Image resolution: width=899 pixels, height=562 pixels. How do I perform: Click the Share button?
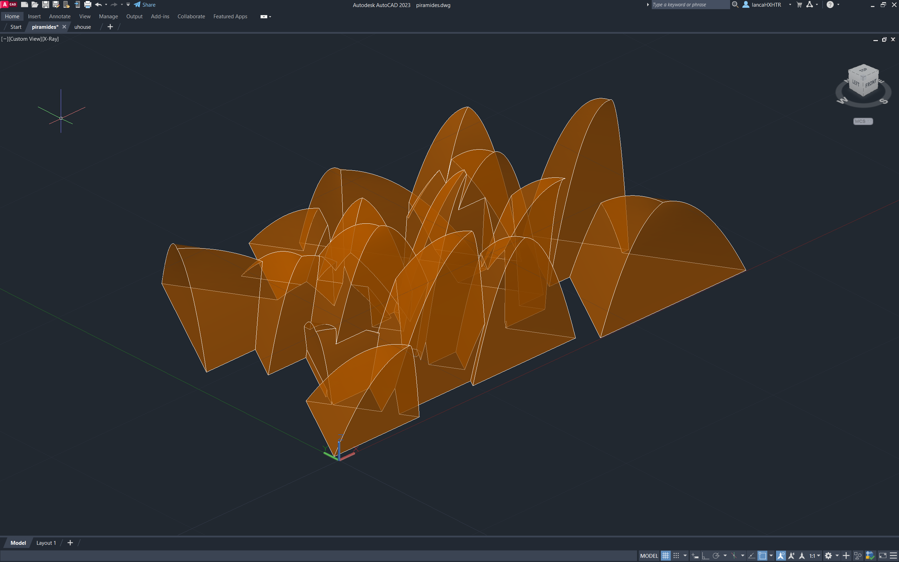coord(145,5)
